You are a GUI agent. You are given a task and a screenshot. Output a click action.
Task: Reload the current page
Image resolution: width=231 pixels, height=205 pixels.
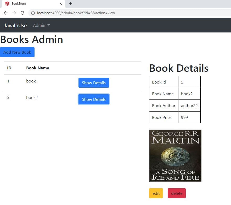[x=22, y=13]
